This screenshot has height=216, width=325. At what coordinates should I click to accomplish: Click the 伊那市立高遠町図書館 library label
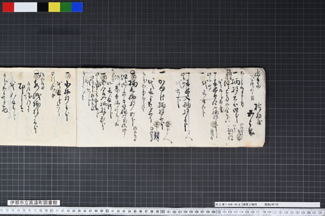(x=34, y=203)
